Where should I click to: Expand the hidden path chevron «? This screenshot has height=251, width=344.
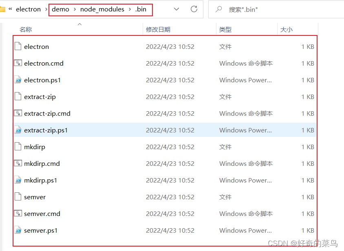(10, 9)
